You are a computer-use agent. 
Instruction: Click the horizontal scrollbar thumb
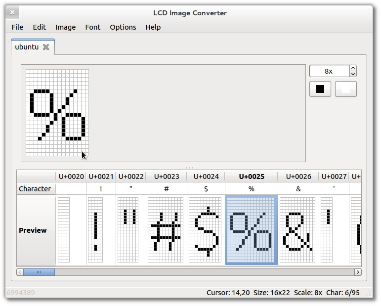click(39, 272)
